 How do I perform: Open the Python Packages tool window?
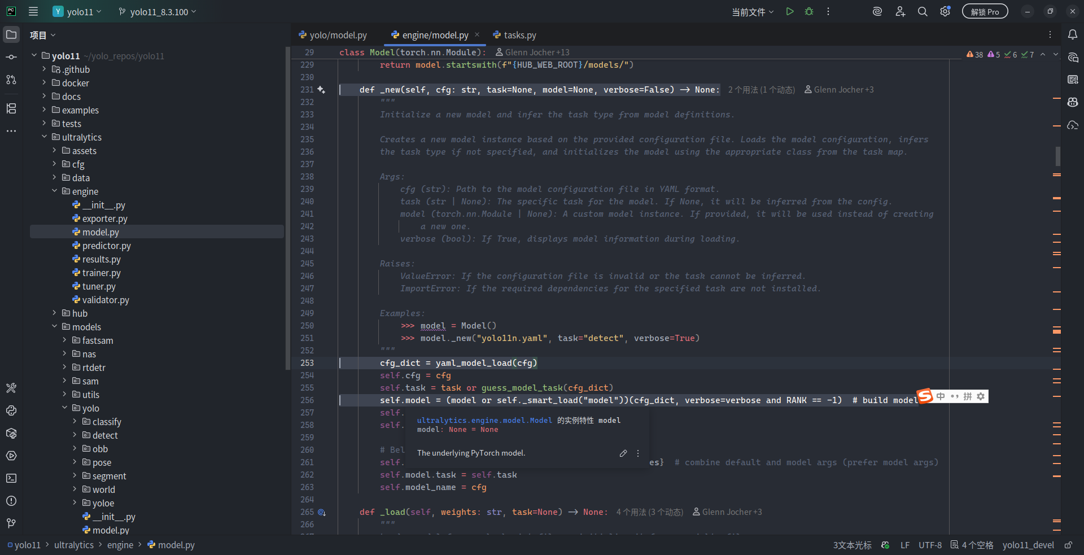pyautogui.click(x=11, y=433)
